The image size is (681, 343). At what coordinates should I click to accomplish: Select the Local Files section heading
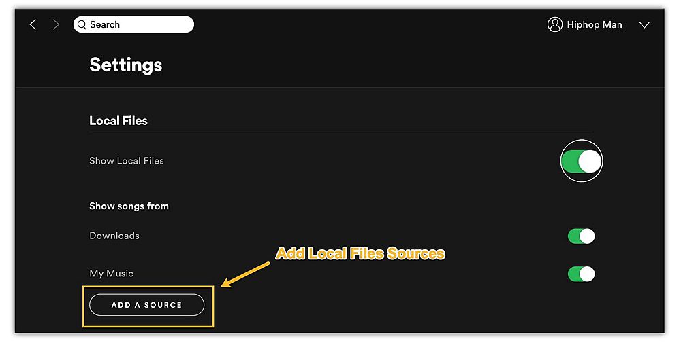118,121
